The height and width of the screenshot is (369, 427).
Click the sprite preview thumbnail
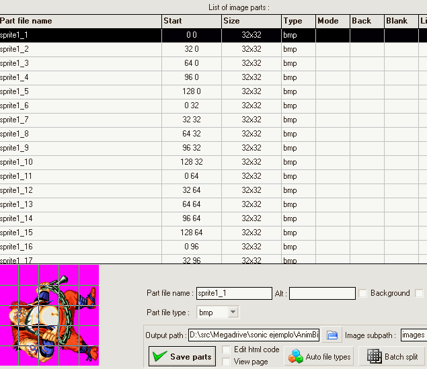click(50, 315)
